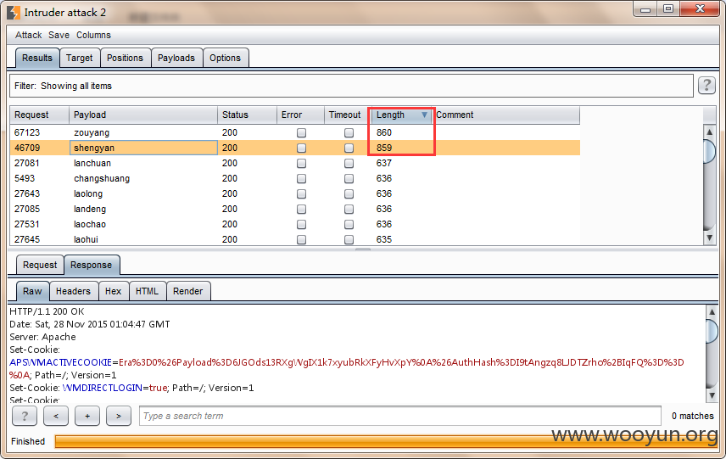
Task: Click results table scroll up arrow
Action: 709,132
